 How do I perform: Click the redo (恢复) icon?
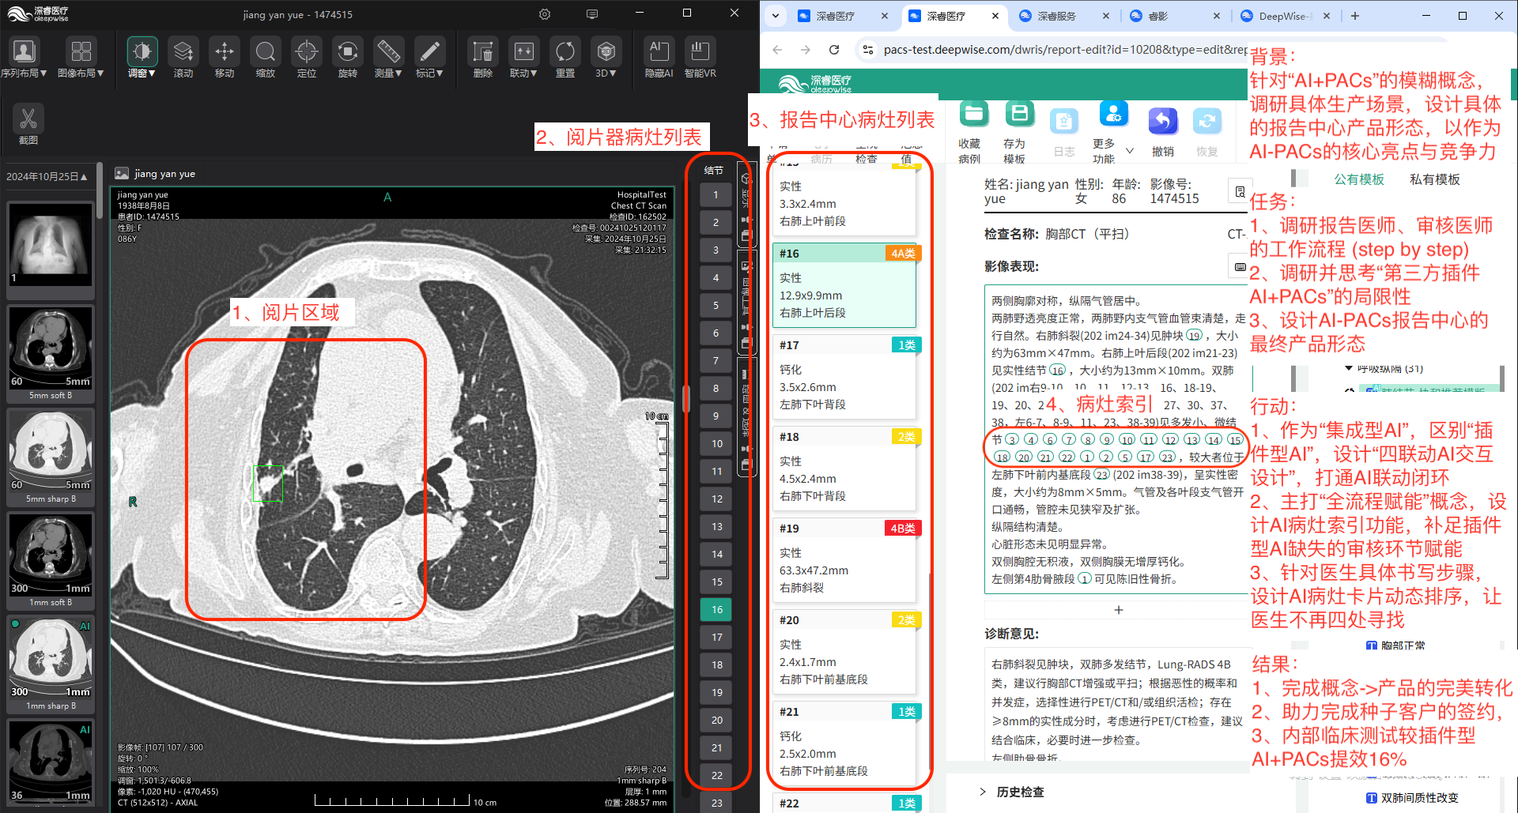[1207, 121]
